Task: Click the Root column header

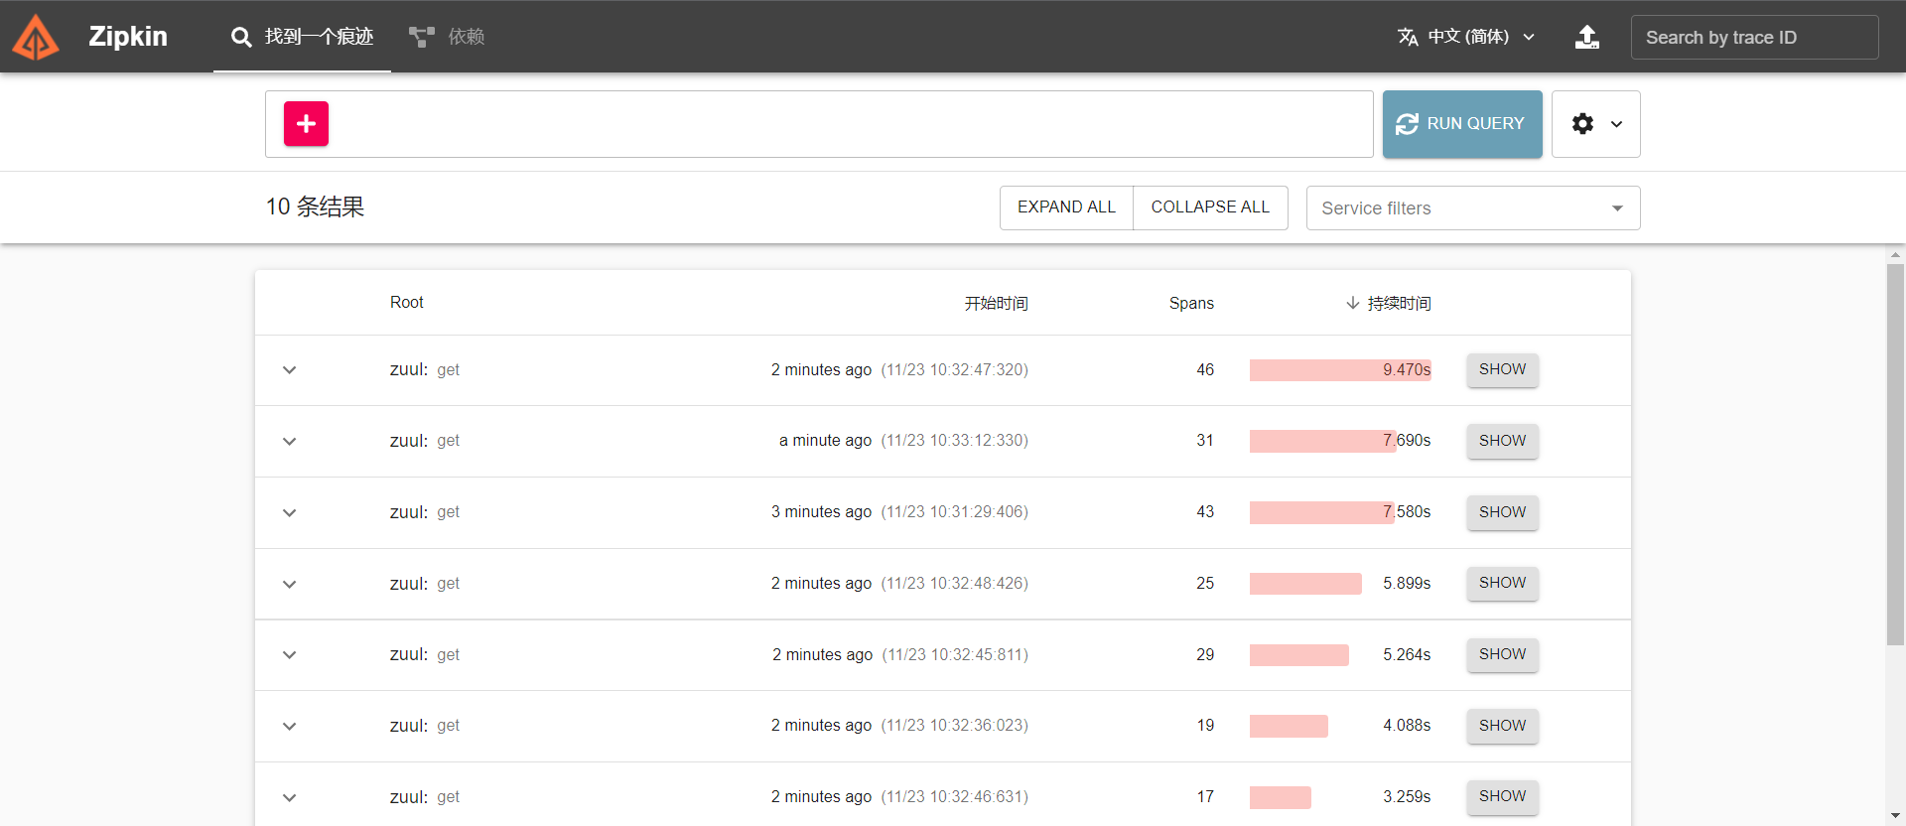Action: point(406,303)
